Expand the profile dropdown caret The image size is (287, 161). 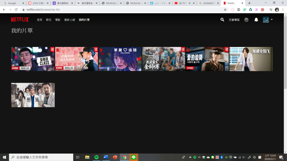[x=272, y=20]
